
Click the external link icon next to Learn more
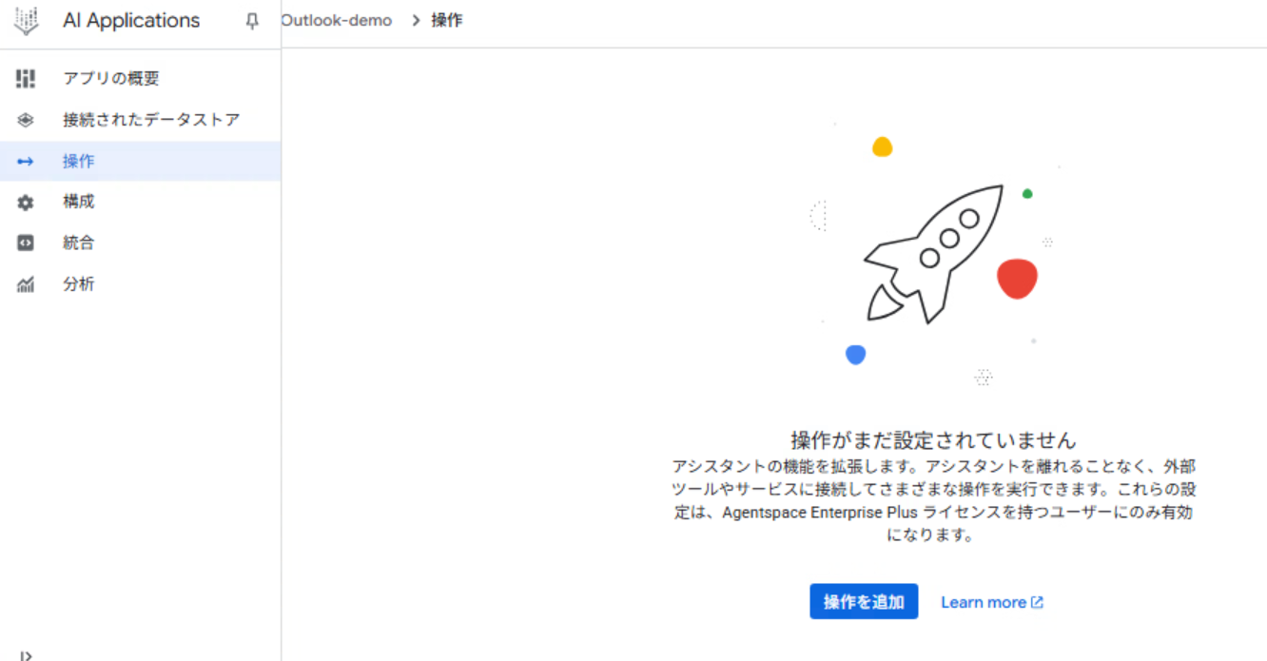[x=1038, y=601]
